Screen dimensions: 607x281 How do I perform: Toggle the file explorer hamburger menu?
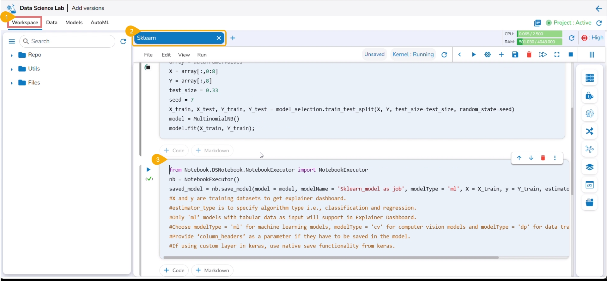12,41
